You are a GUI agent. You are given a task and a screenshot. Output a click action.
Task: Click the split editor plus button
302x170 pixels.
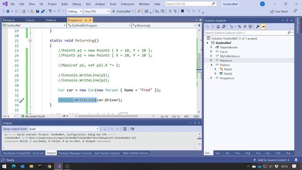tap(199, 25)
